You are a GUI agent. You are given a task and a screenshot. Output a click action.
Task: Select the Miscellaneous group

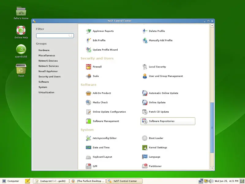(x=47, y=56)
